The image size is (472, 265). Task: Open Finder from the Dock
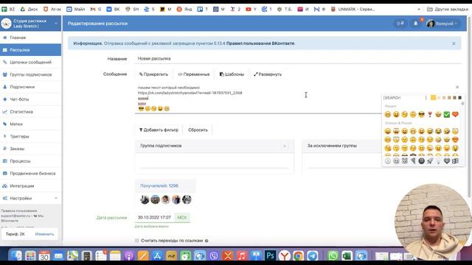(x=16, y=256)
